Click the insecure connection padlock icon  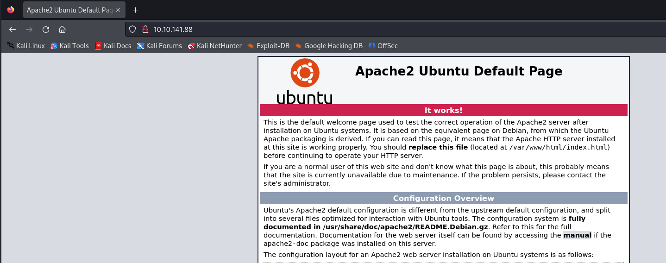pos(145,29)
